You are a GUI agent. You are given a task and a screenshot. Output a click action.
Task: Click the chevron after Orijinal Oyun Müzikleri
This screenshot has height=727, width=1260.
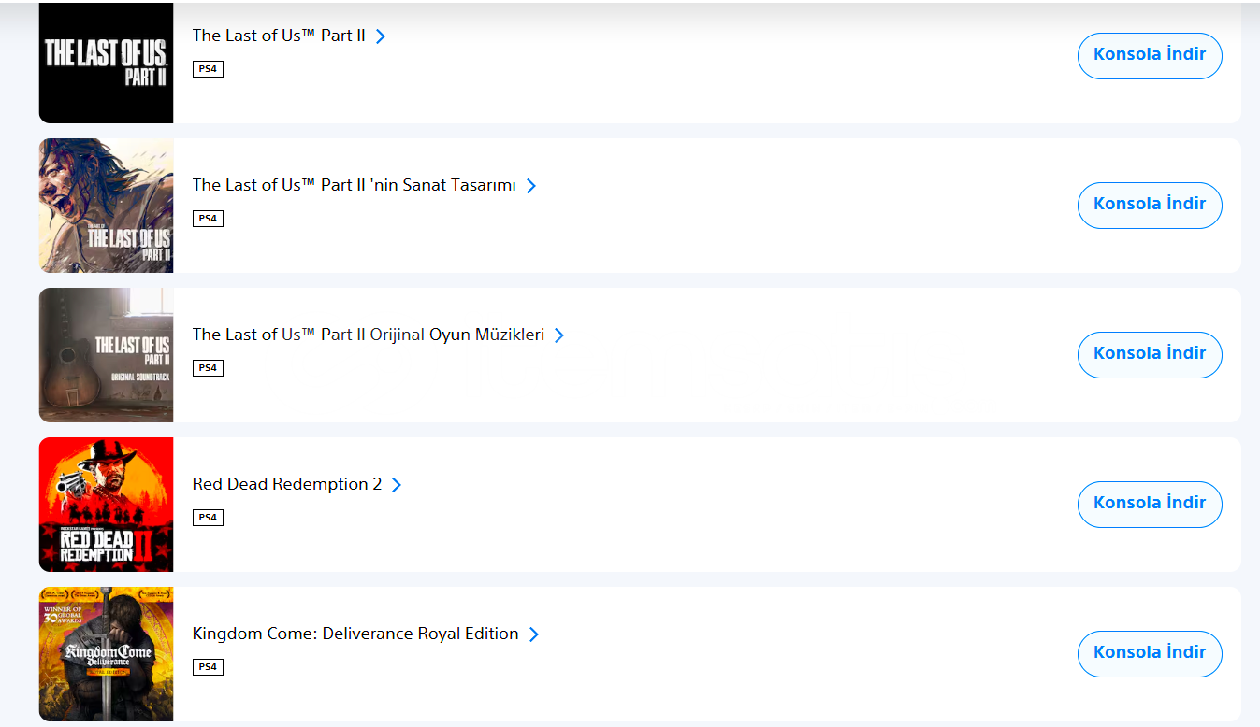(x=559, y=335)
